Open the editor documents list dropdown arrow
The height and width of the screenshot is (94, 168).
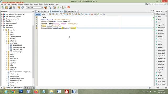click(151, 11)
